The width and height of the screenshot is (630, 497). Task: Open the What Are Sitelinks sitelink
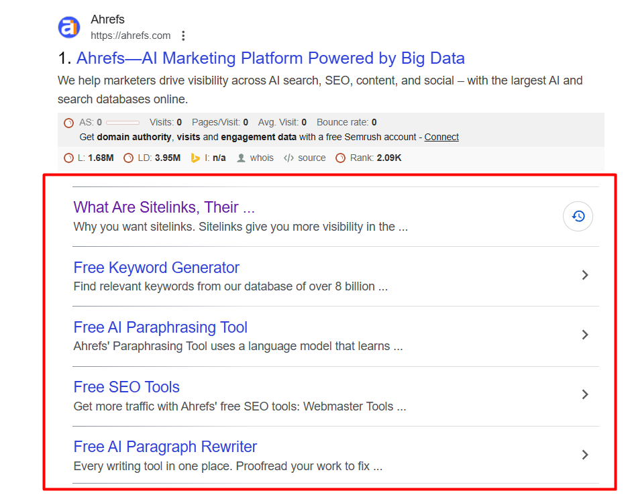[x=164, y=207]
